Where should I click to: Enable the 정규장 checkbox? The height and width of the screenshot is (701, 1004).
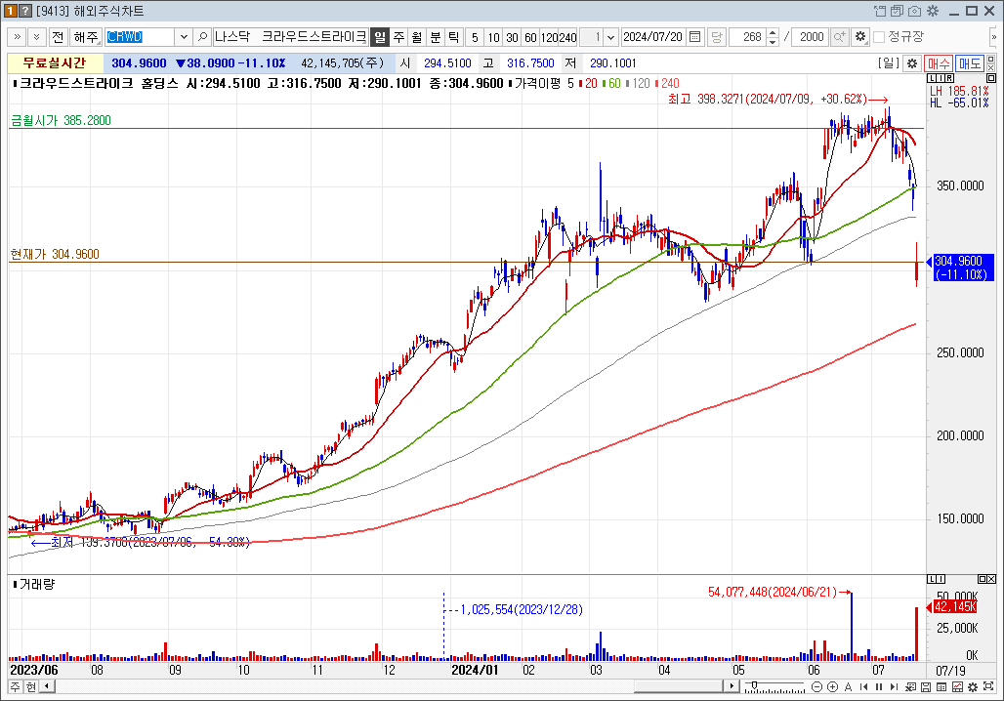[x=879, y=37]
